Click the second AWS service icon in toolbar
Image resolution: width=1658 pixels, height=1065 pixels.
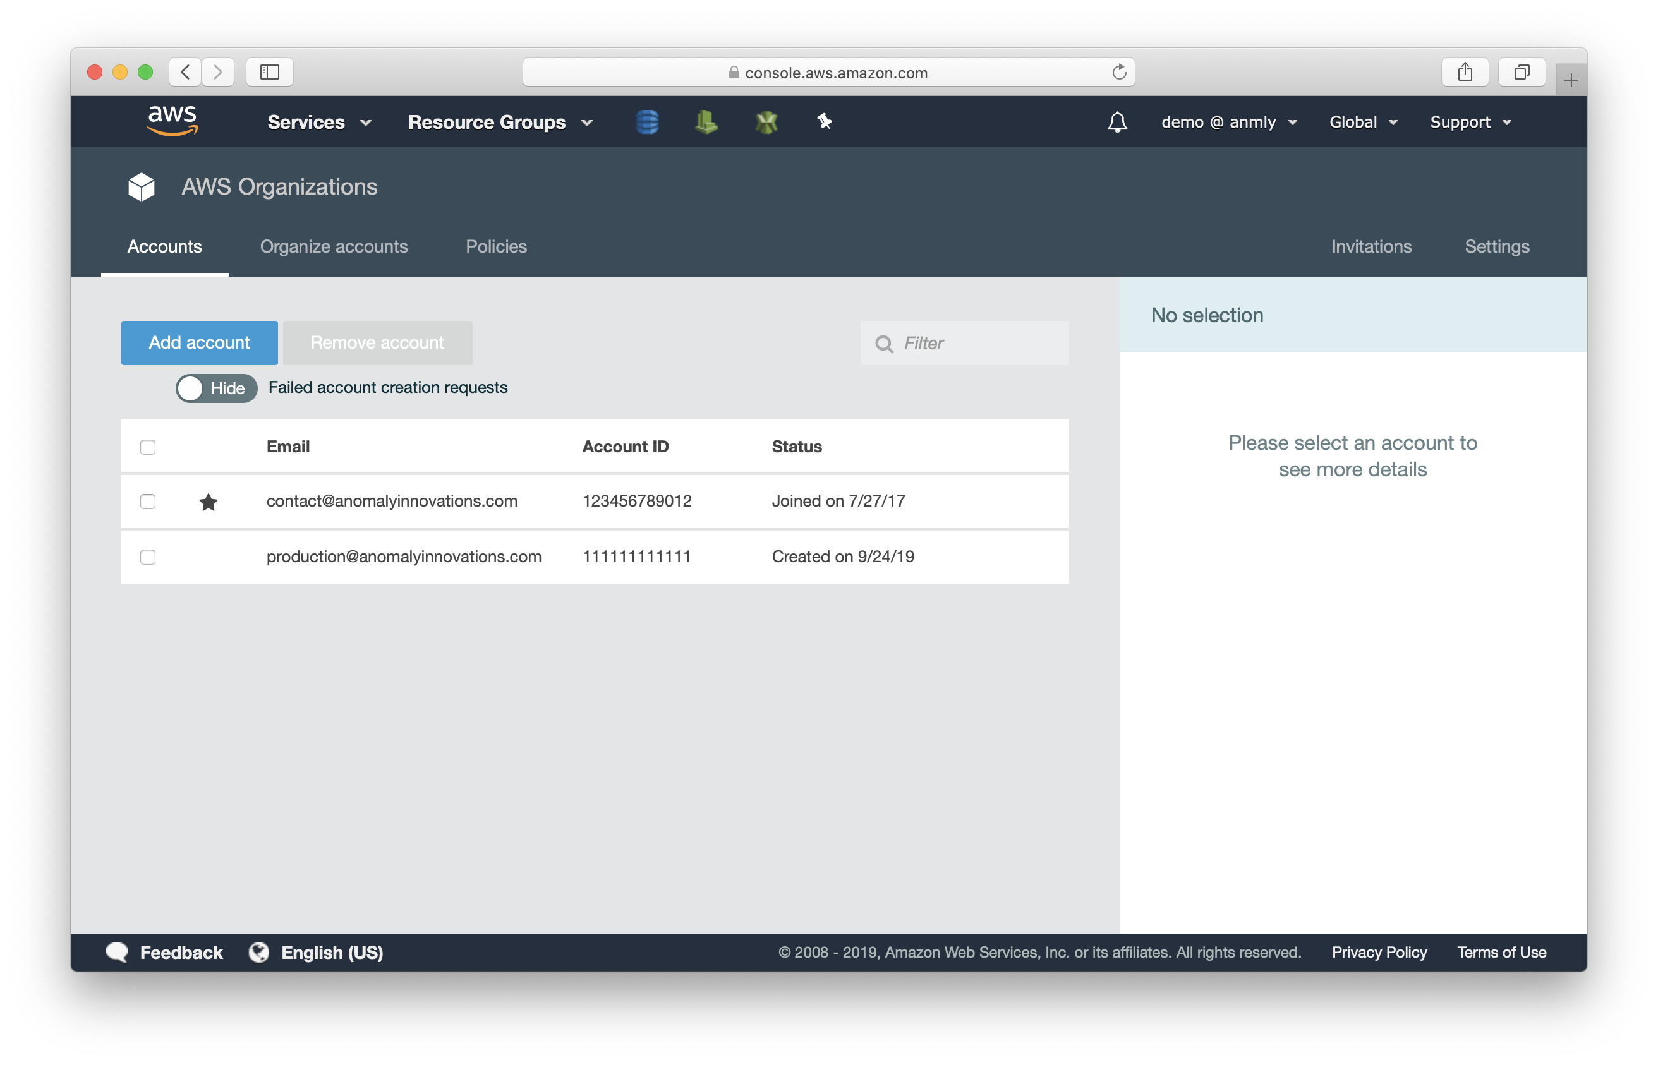point(706,121)
